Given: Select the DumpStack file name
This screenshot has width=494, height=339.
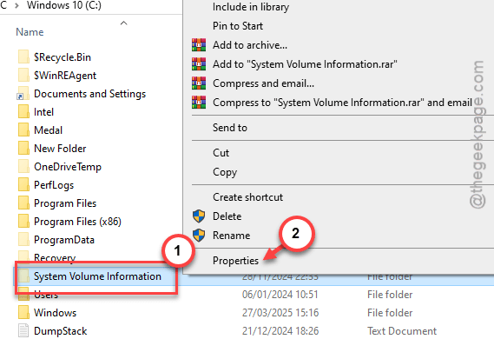Looking at the screenshot, I should [x=61, y=331].
